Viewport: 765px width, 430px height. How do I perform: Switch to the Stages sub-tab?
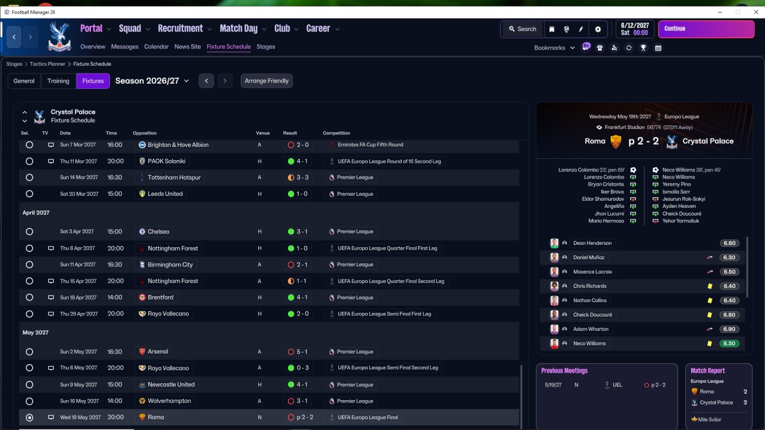coord(266,47)
